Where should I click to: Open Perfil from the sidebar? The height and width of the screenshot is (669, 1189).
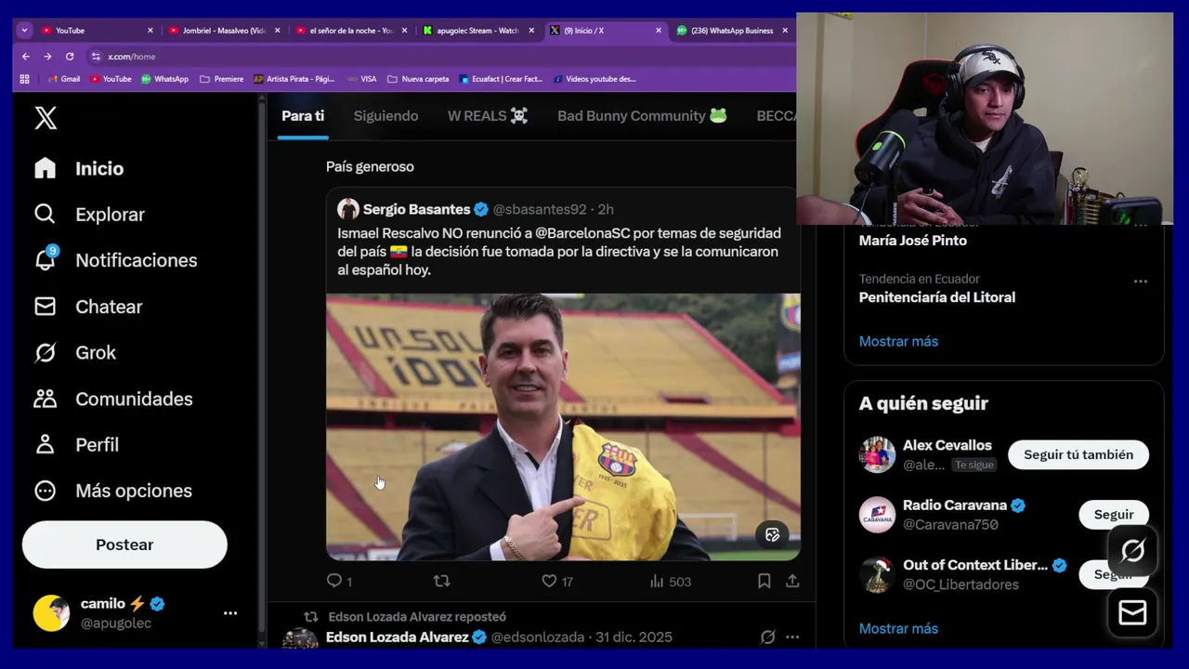pyautogui.click(x=76, y=445)
